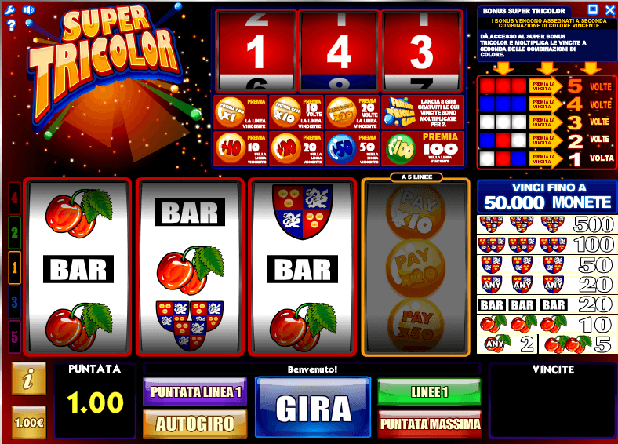
Task: Click the blue +50 bonus ball
Action: (x=341, y=149)
